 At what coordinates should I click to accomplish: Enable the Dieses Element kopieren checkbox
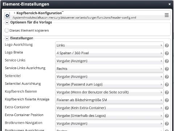click(x=7, y=31)
